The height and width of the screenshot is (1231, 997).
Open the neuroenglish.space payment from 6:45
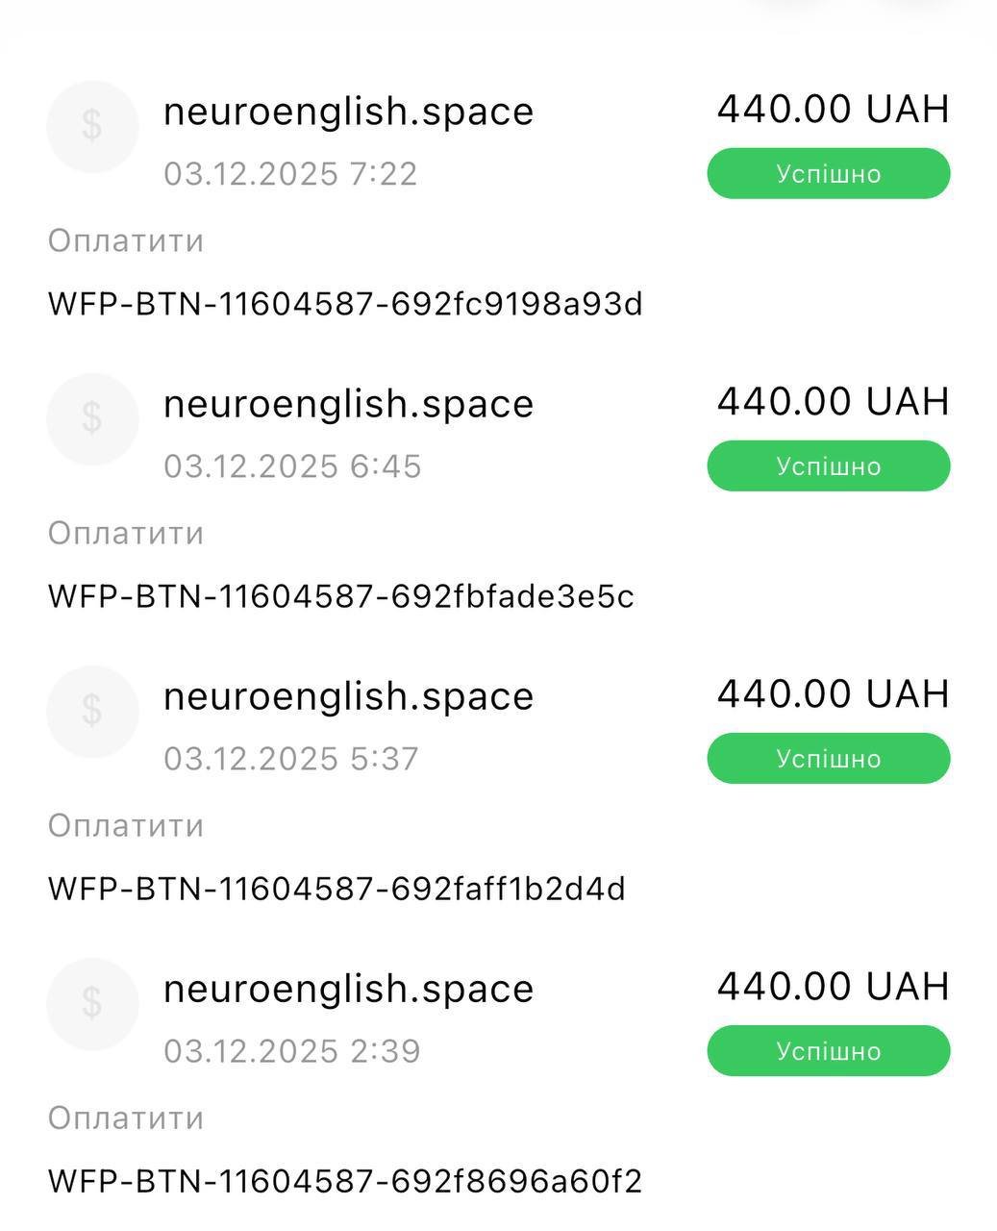click(348, 404)
